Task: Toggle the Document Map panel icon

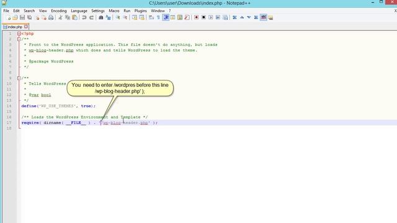Action: point(180,17)
